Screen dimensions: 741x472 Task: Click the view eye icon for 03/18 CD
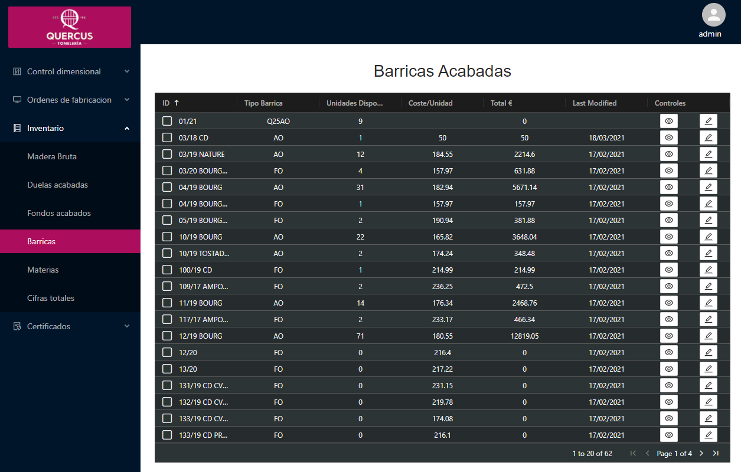tap(668, 137)
